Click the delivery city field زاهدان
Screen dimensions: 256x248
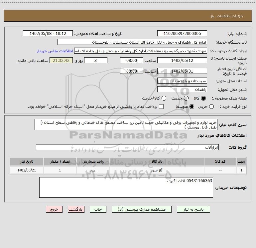pos(182,89)
